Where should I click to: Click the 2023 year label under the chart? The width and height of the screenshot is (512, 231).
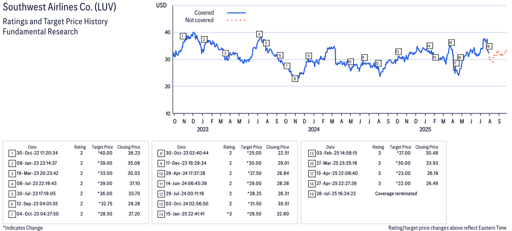click(x=203, y=130)
